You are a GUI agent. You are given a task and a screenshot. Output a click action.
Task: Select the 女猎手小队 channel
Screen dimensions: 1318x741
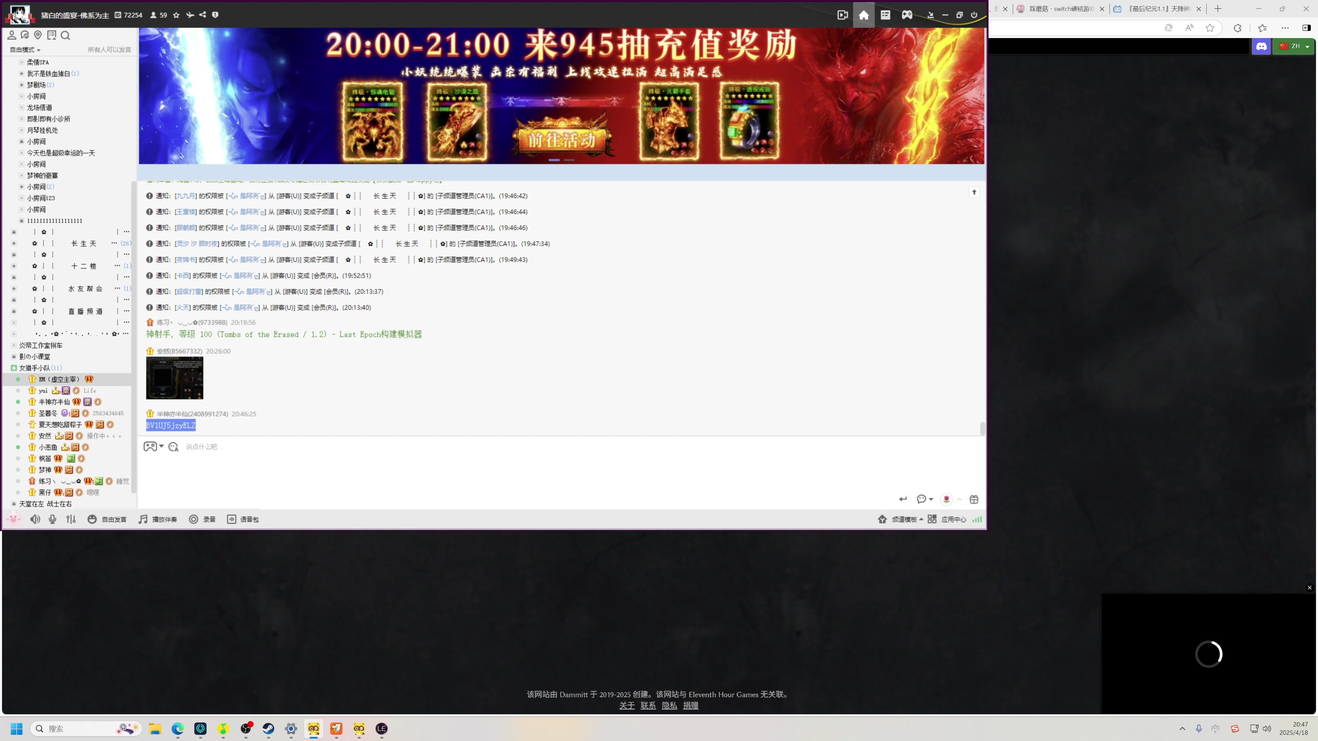[x=34, y=368]
